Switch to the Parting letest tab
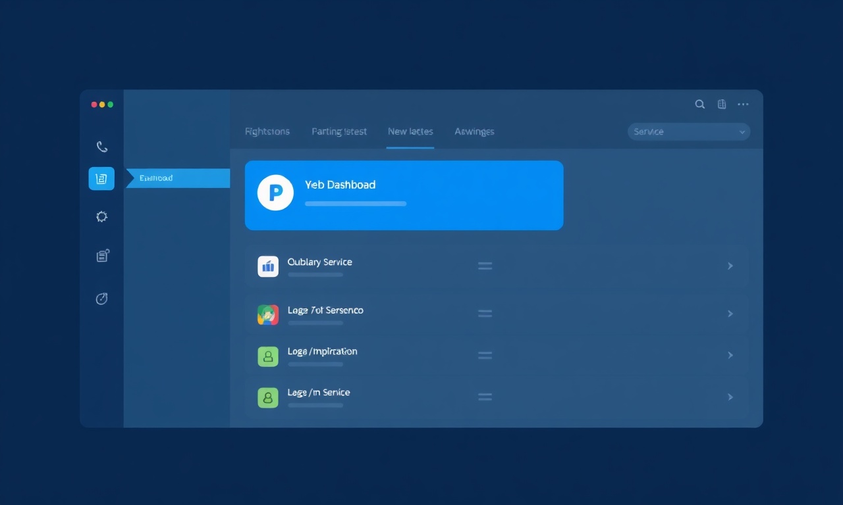The image size is (843, 505). (x=339, y=132)
